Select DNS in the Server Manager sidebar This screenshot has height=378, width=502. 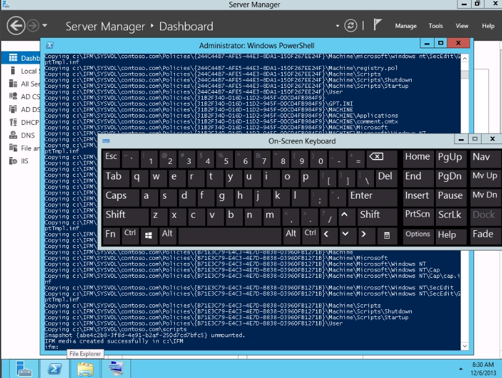click(27, 135)
